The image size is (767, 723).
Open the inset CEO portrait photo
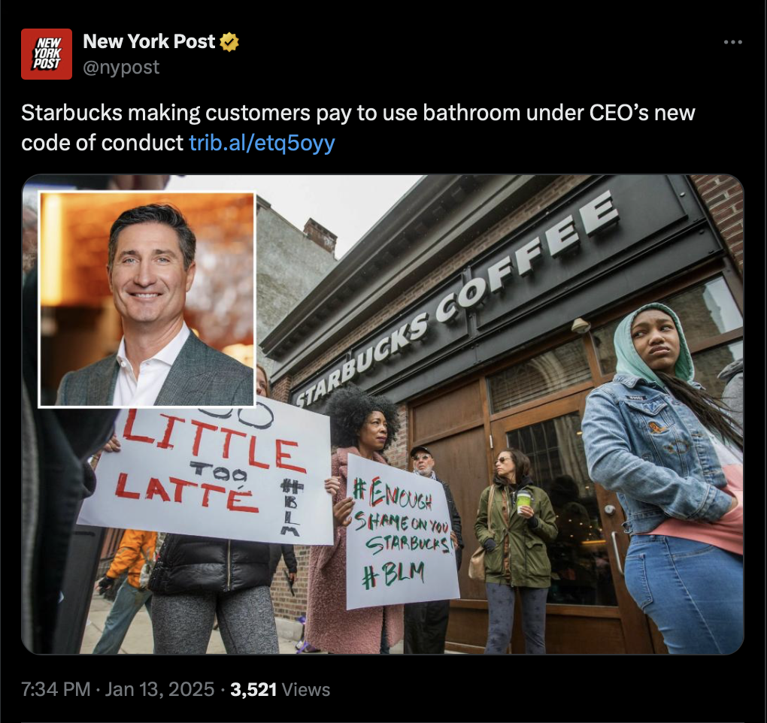147,299
